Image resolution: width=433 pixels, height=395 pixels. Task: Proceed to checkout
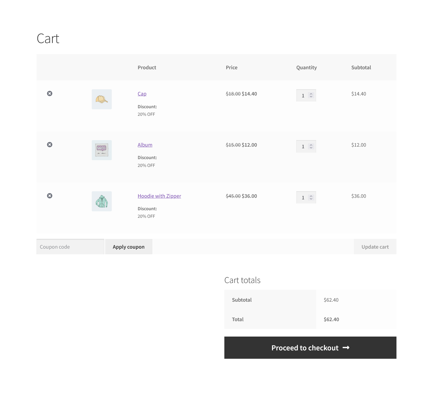click(x=310, y=348)
